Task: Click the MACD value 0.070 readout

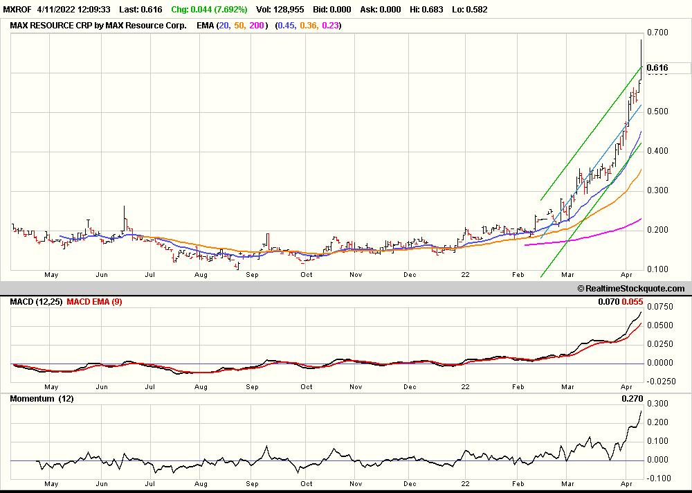Action: pos(609,302)
